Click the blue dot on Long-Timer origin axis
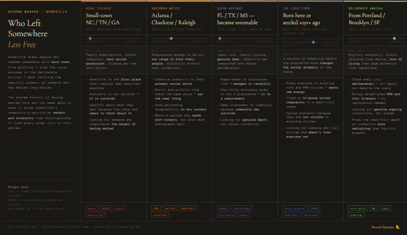 click(x=313, y=42)
